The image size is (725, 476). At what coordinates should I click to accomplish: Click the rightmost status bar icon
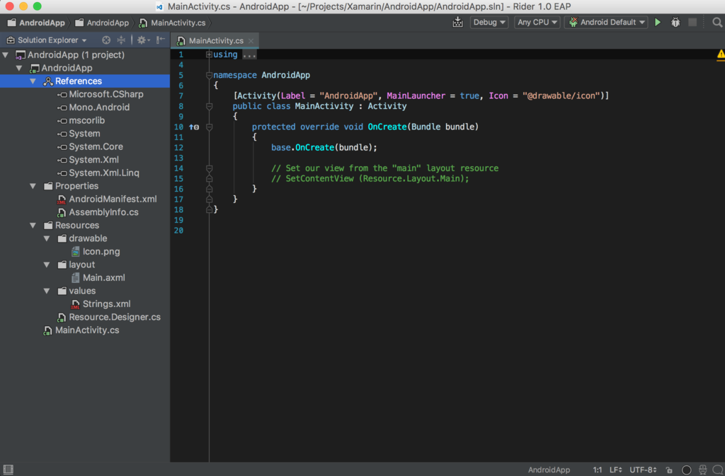click(x=718, y=470)
